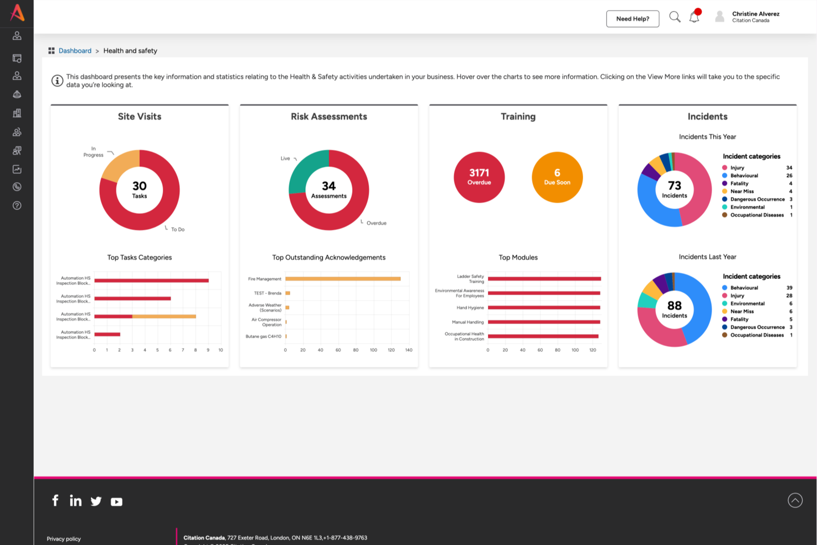Open help via the question mark icon

pos(17,205)
